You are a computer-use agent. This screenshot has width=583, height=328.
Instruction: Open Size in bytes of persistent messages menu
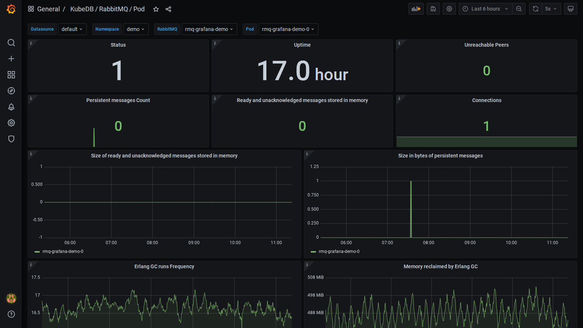tap(441, 156)
